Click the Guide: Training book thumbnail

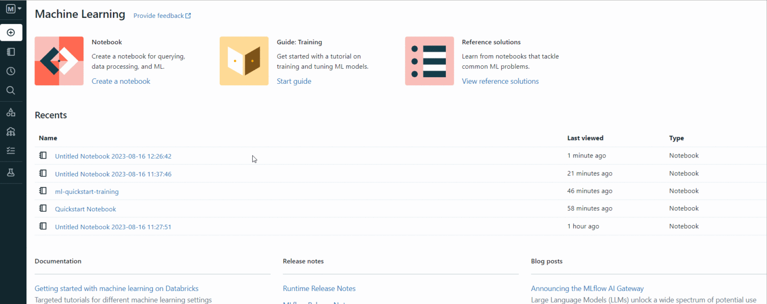[x=244, y=61]
